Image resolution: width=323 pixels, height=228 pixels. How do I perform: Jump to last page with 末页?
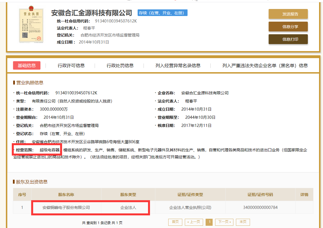(243, 222)
